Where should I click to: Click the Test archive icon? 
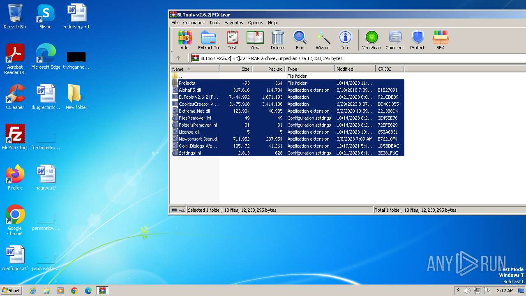232,40
